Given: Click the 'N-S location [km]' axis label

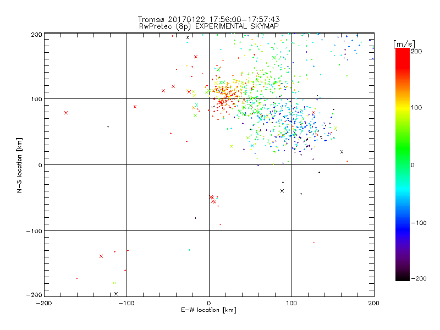Looking at the screenshot, I should click(19, 165).
